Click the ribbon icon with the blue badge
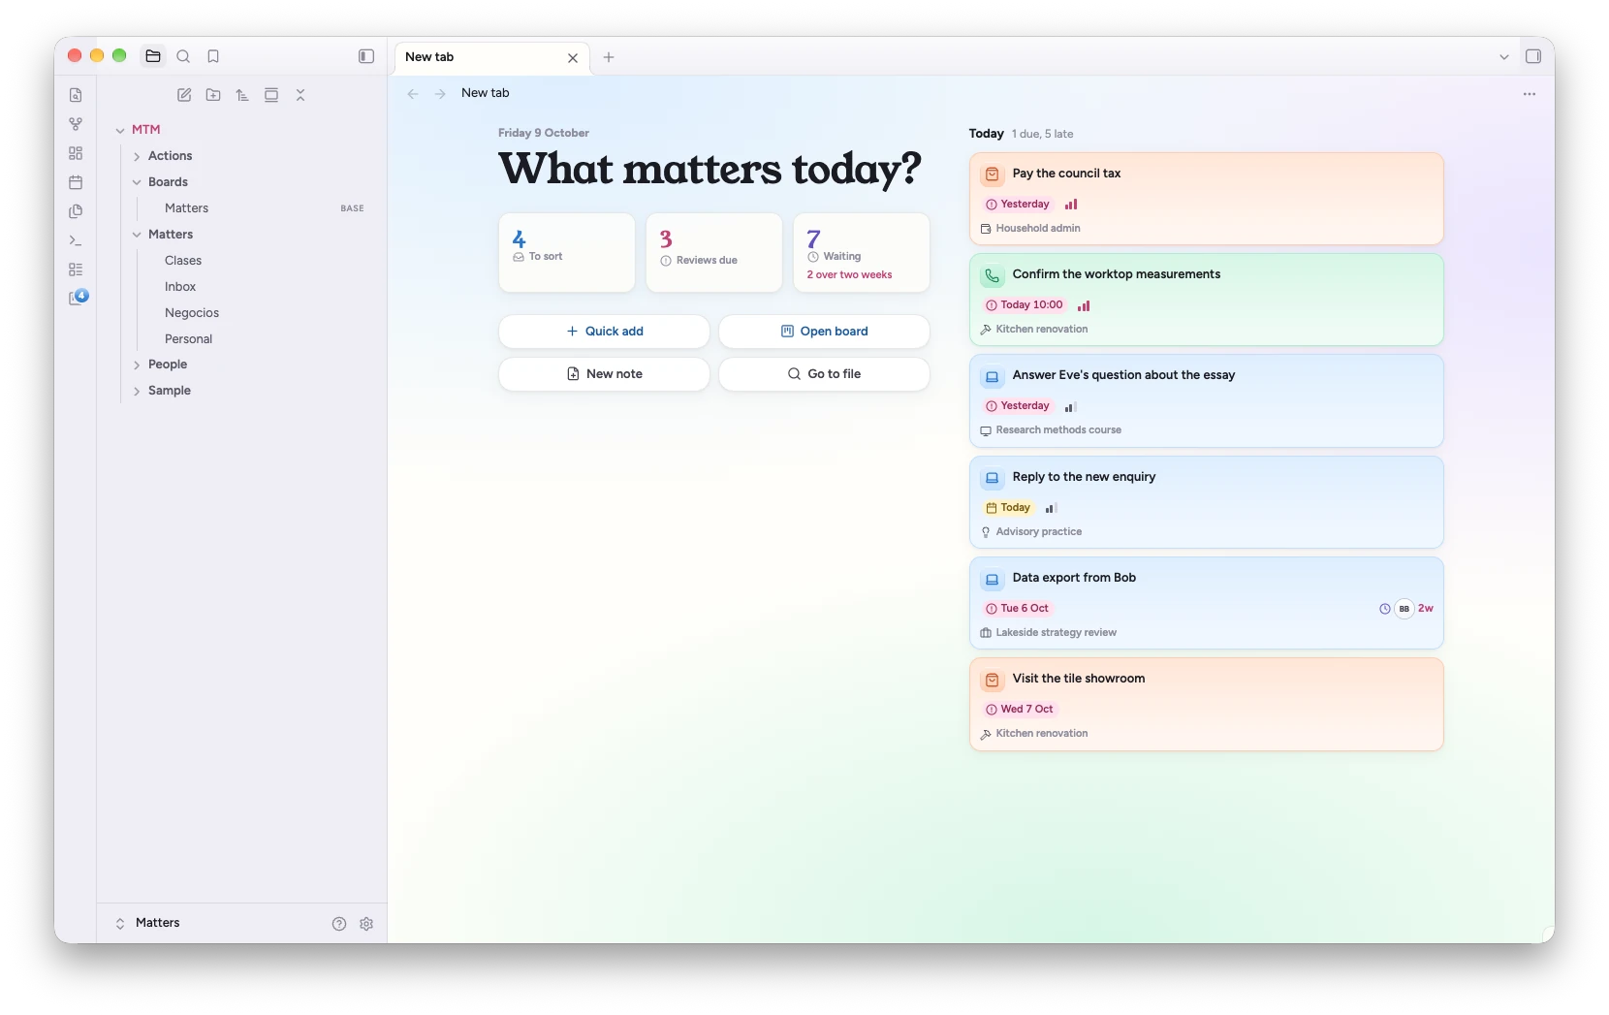This screenshot has width=1609, height=1015. pyautogui.click(x=78, y=298)
